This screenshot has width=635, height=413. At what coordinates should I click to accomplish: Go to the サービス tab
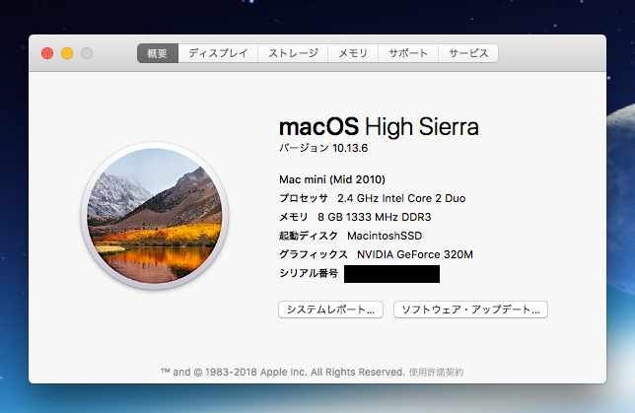(468, 53)
